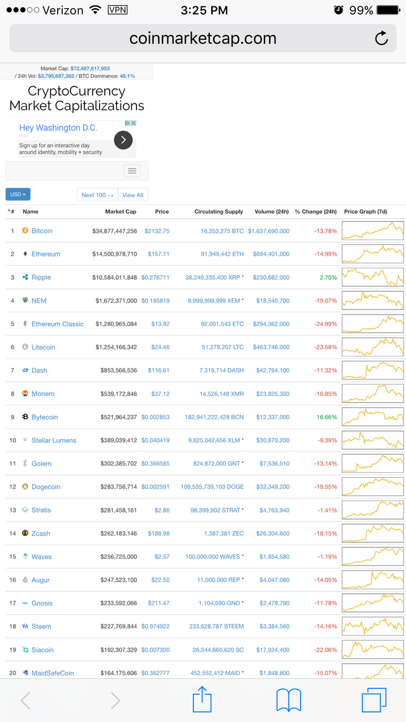This screenshot has width=406, height=722.
Task: Click the Wi-Fi status bar icon
Action: pyautogui.click(x=95, y=10)
